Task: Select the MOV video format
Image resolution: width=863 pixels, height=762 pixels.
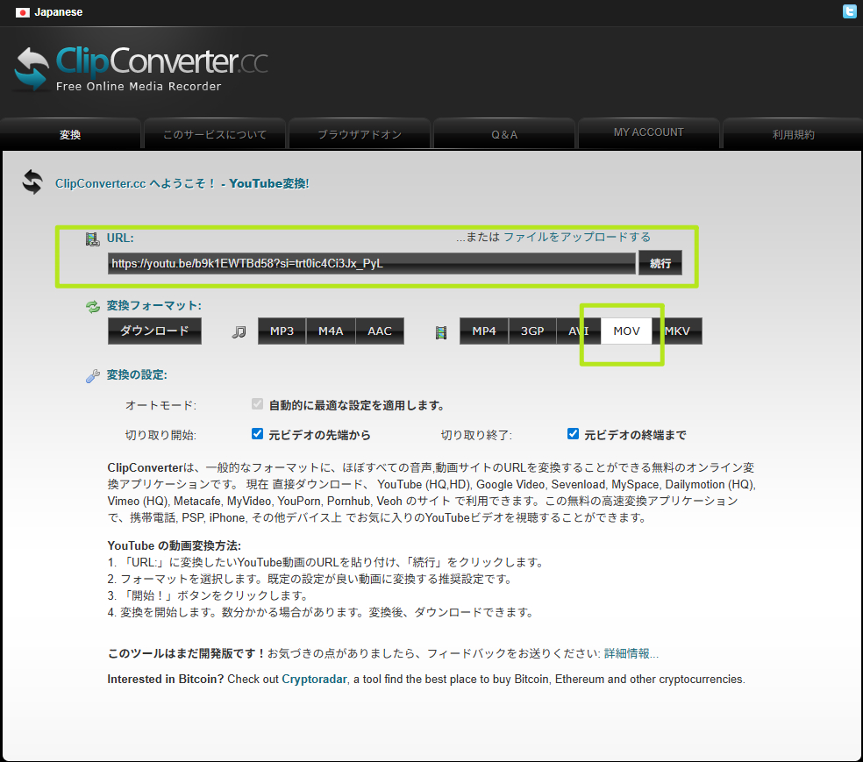Action: point(626,331)
